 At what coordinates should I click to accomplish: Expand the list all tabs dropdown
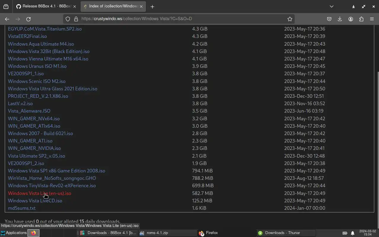coord(332,7)
